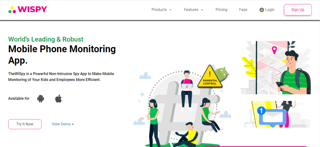
Task: Click the Mobile Phone Monitoring App heading
Action: click(x=62, y=54)
